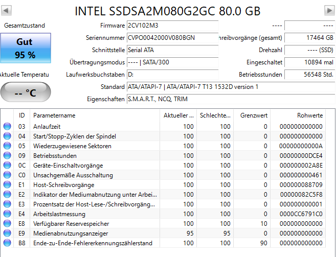
Task: Select the Start/Stopp-Zyklen der Spindel row
Action: pyautogui.click(x=75, y=136)
